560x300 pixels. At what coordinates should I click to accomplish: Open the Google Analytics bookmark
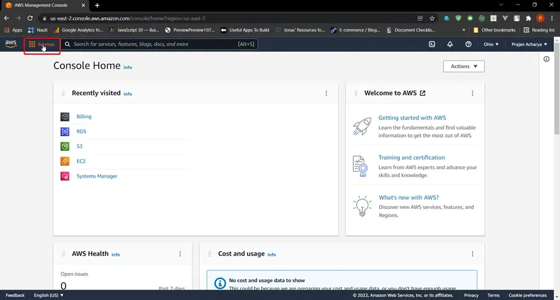tap(79, 30)
